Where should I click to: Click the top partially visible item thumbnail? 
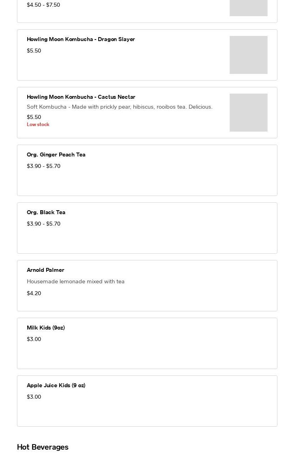pos(248,8)
